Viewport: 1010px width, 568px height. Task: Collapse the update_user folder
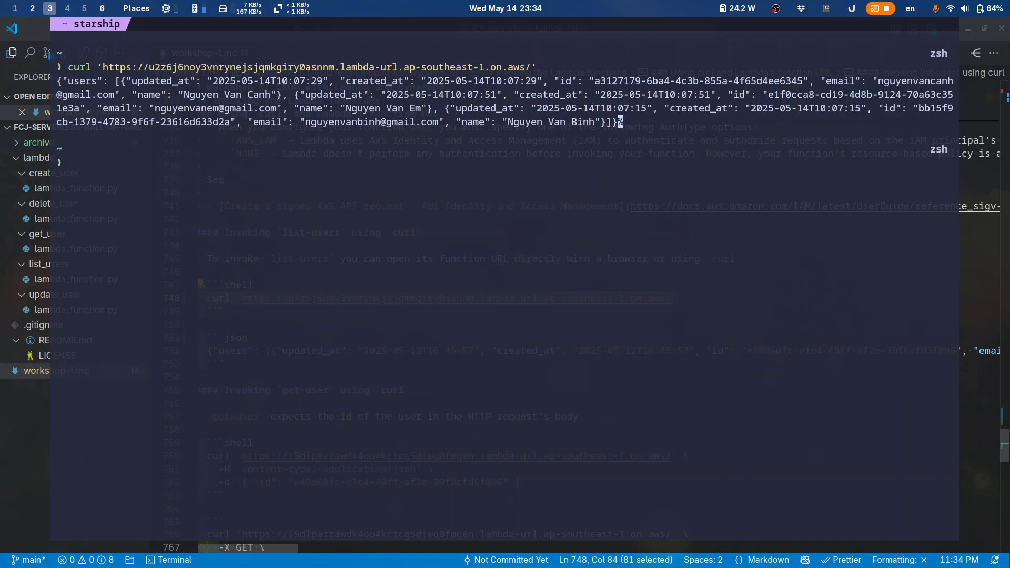click(x=22, y=295)
